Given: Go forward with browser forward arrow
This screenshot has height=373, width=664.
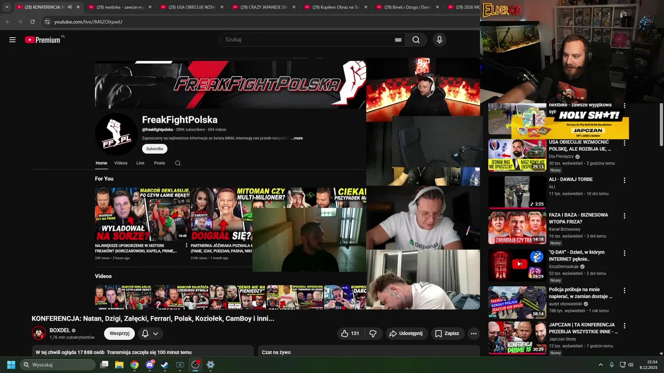Looking at the screenshot, I should pos(20,22).
